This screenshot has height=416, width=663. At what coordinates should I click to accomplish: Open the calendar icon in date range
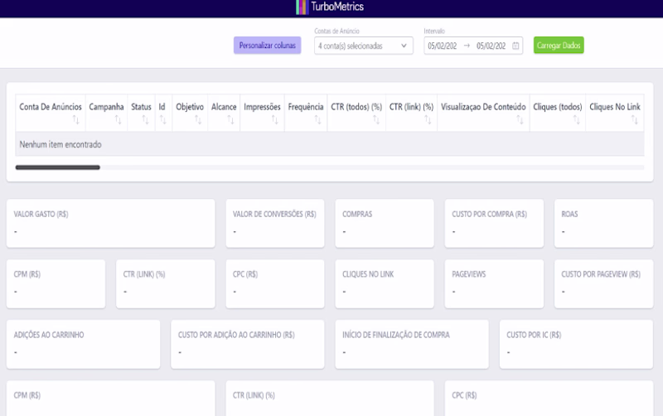515,46
